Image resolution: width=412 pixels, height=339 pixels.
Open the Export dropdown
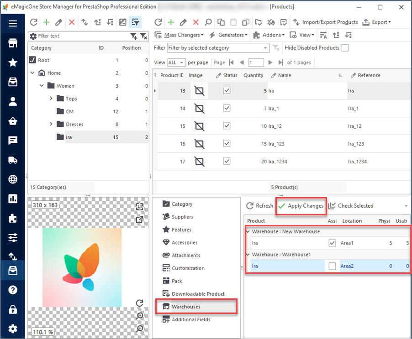[376, 22]
